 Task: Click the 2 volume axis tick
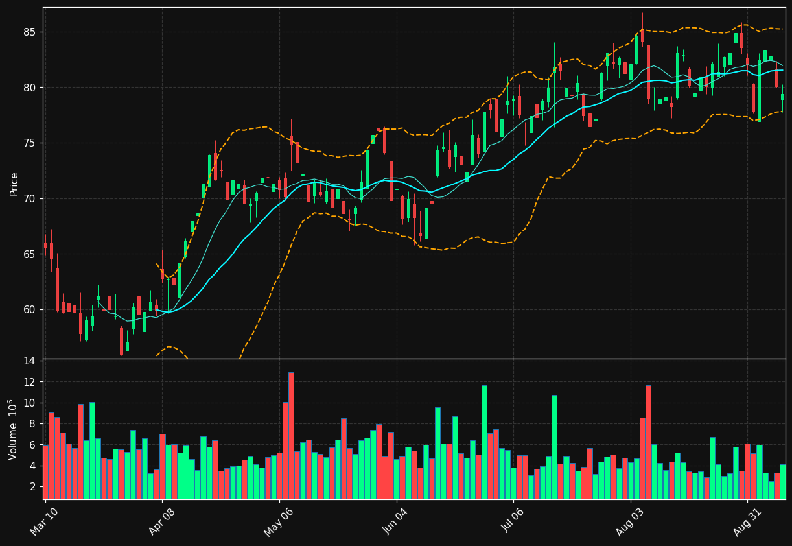coord(34,486)
